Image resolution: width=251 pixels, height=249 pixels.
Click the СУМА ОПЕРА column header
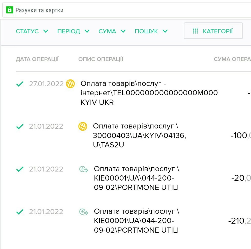click(x=232, y=59)
